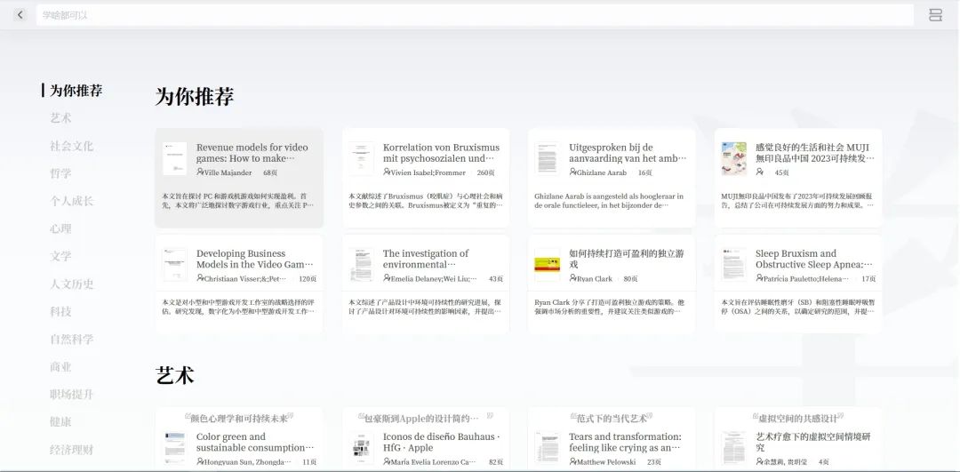Viewport: 960px width, 472px height.
Task: Open the 心理 sidebar category
Action: (x=60, y=228)
